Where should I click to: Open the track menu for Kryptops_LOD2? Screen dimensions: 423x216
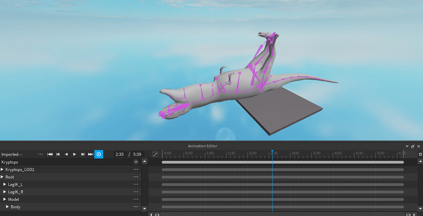tap(136, 169)
